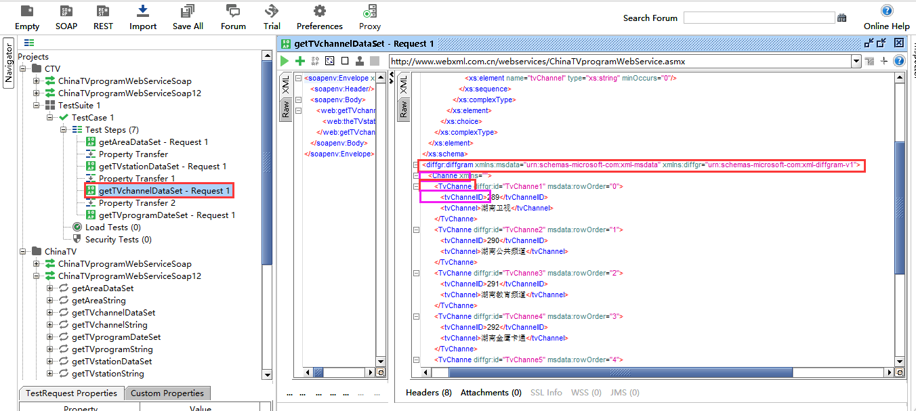Click the green plus add assertion icon
Viewport: 916px width, 411px height.
300,61
